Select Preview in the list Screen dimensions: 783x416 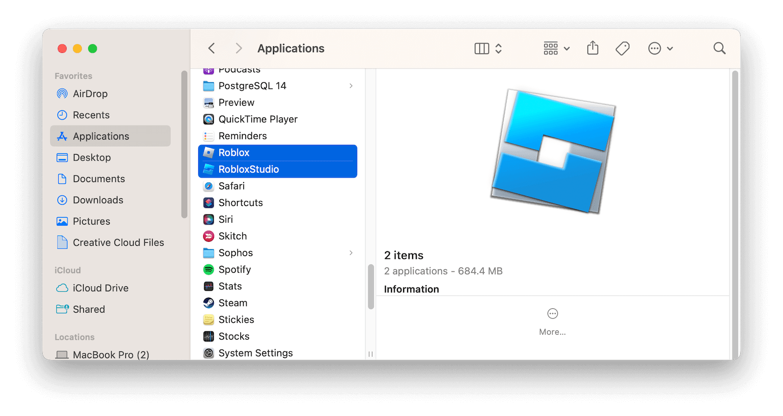pos(277,102)
